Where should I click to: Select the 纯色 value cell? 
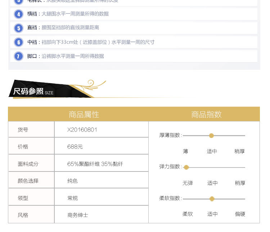coord(102,180)
